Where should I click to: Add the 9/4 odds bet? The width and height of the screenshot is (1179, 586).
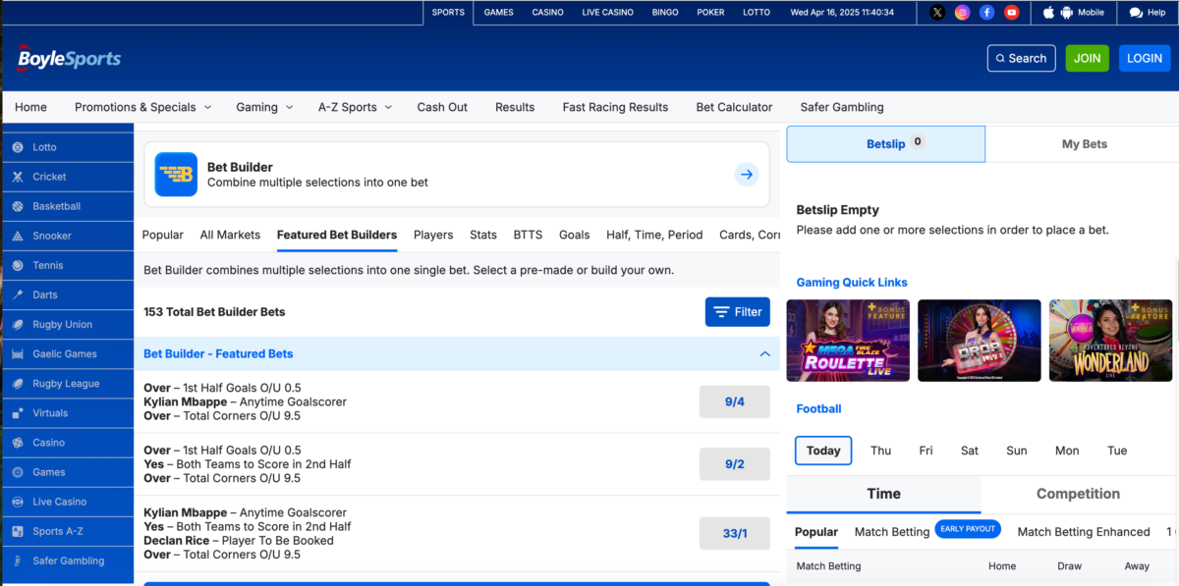tap(734, 401)
